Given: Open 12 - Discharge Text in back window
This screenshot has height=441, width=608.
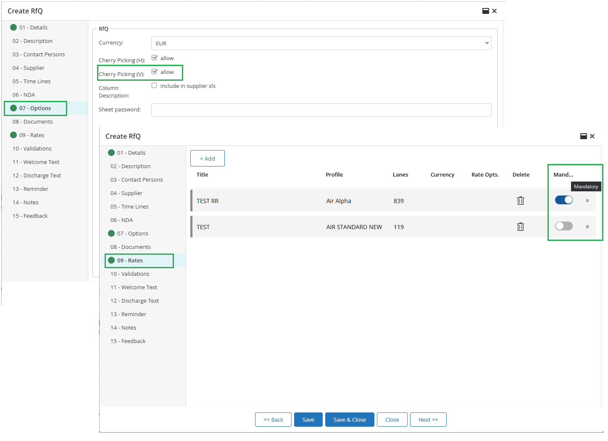Looking at the screenshot, I should point(37,175).
